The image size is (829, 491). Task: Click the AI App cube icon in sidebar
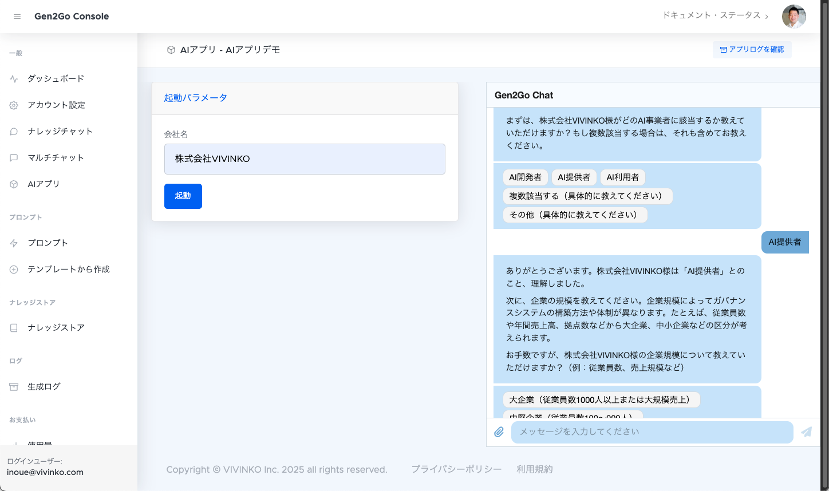pos(14,184)
